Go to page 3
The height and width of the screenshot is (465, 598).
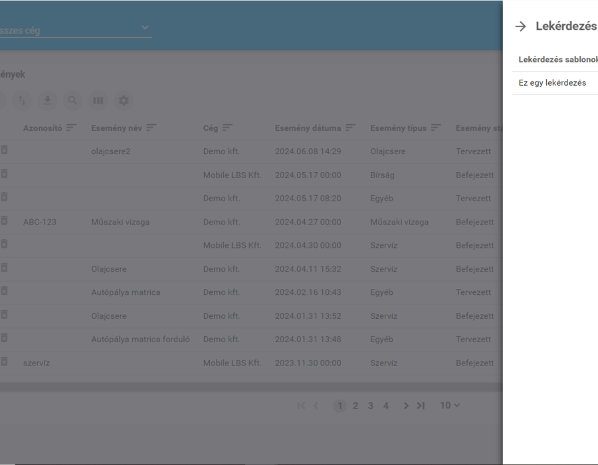(371, 405)
